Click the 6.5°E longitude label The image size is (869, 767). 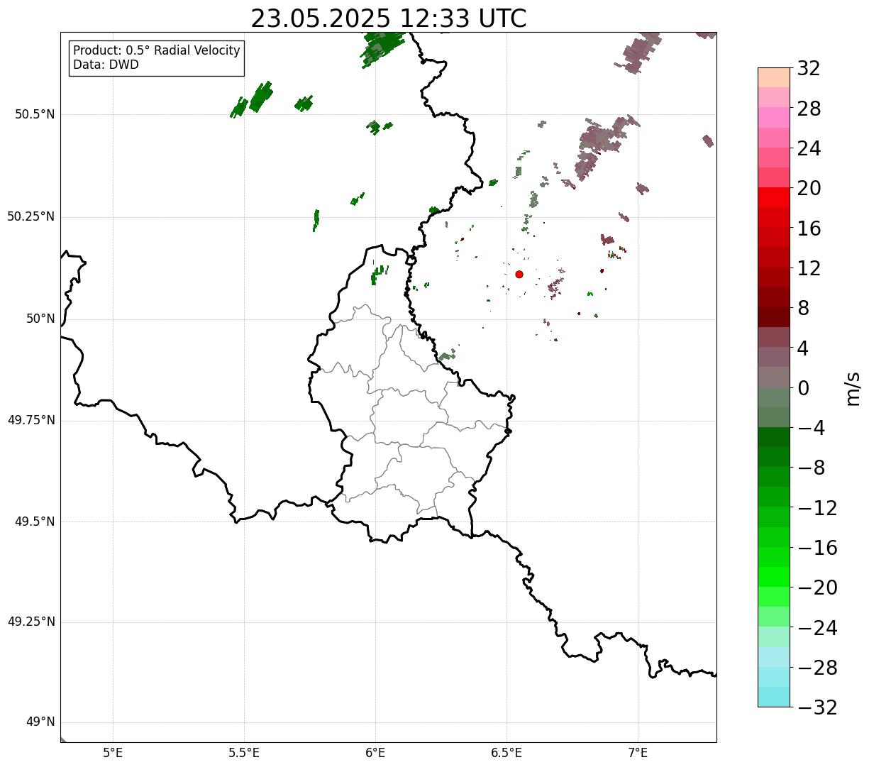tap(507, 752)
